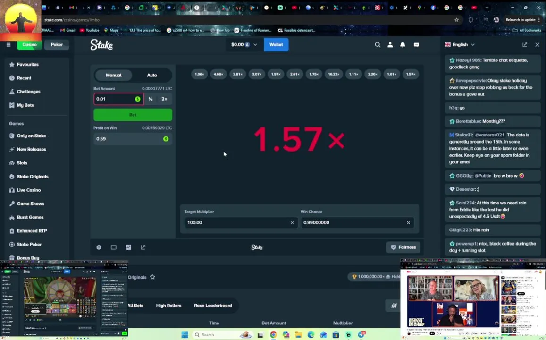
Task: Click percent icon in Win Chance
Action: click(x=408, y=222)
